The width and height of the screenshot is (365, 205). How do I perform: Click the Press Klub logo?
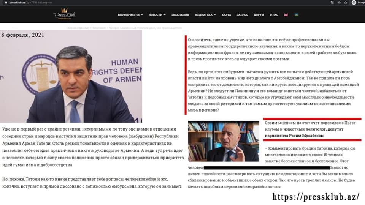pyautogui.click(x=64, y=14)
